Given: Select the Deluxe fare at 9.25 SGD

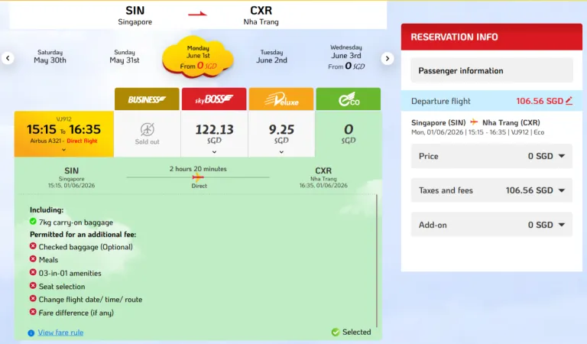Looking at the screenshot, I should [281, 133].
